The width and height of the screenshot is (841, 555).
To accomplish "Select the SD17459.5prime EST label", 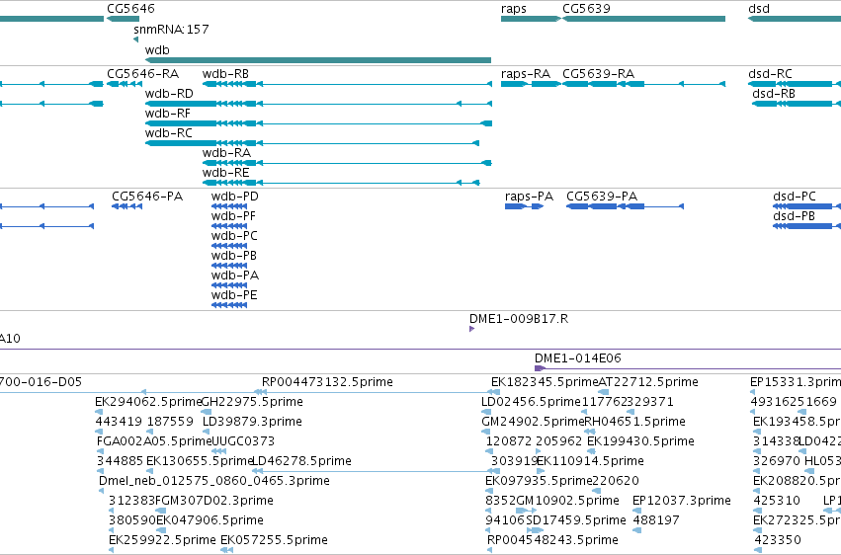I will click(576, 521).
